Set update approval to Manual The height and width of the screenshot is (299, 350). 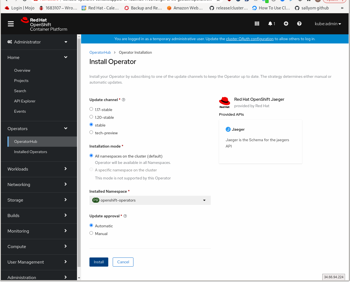tap(91, 233)
